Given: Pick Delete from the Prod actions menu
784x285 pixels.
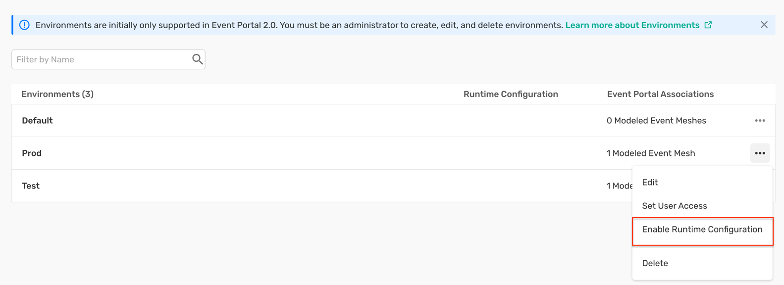Looking at the screenshot, I should point(655,263).
